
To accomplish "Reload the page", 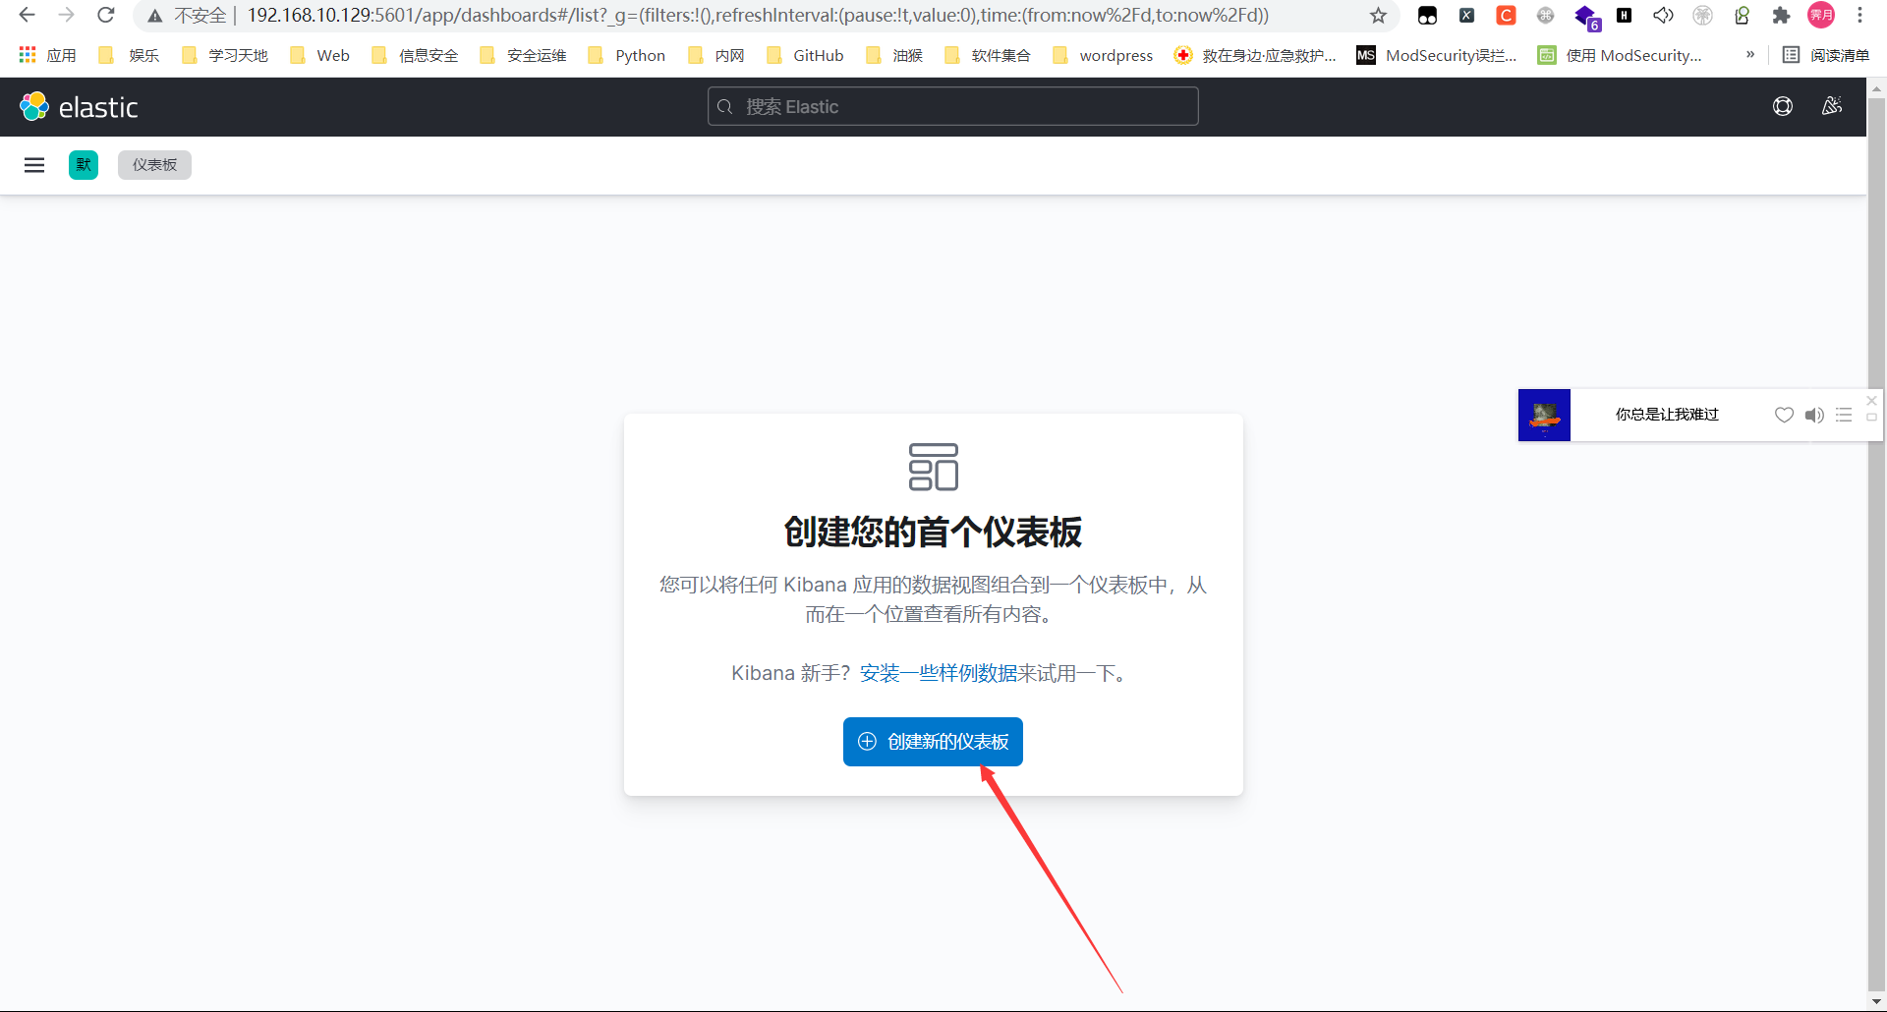I will [106, 16].
